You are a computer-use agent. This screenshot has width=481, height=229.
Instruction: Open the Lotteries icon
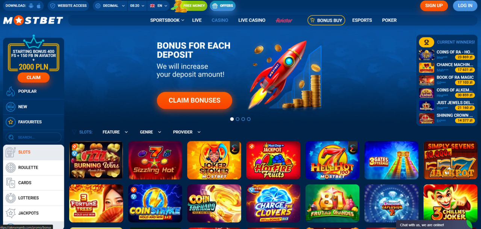[x=11, y=198]
